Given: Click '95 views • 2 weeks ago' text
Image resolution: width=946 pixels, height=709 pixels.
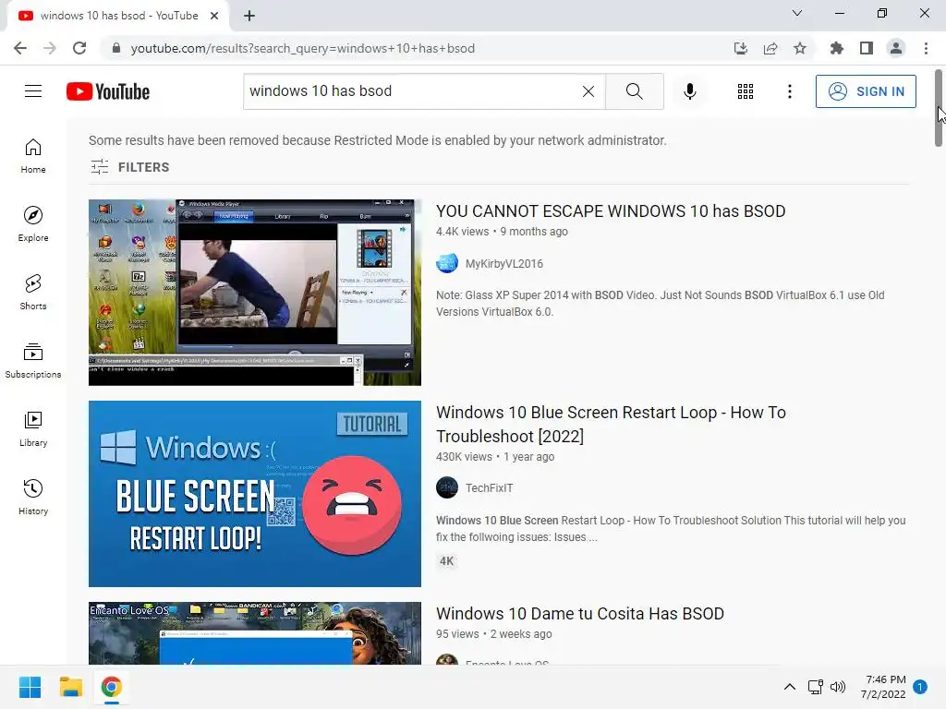Looking at the screenshot, I should [493, 633].
